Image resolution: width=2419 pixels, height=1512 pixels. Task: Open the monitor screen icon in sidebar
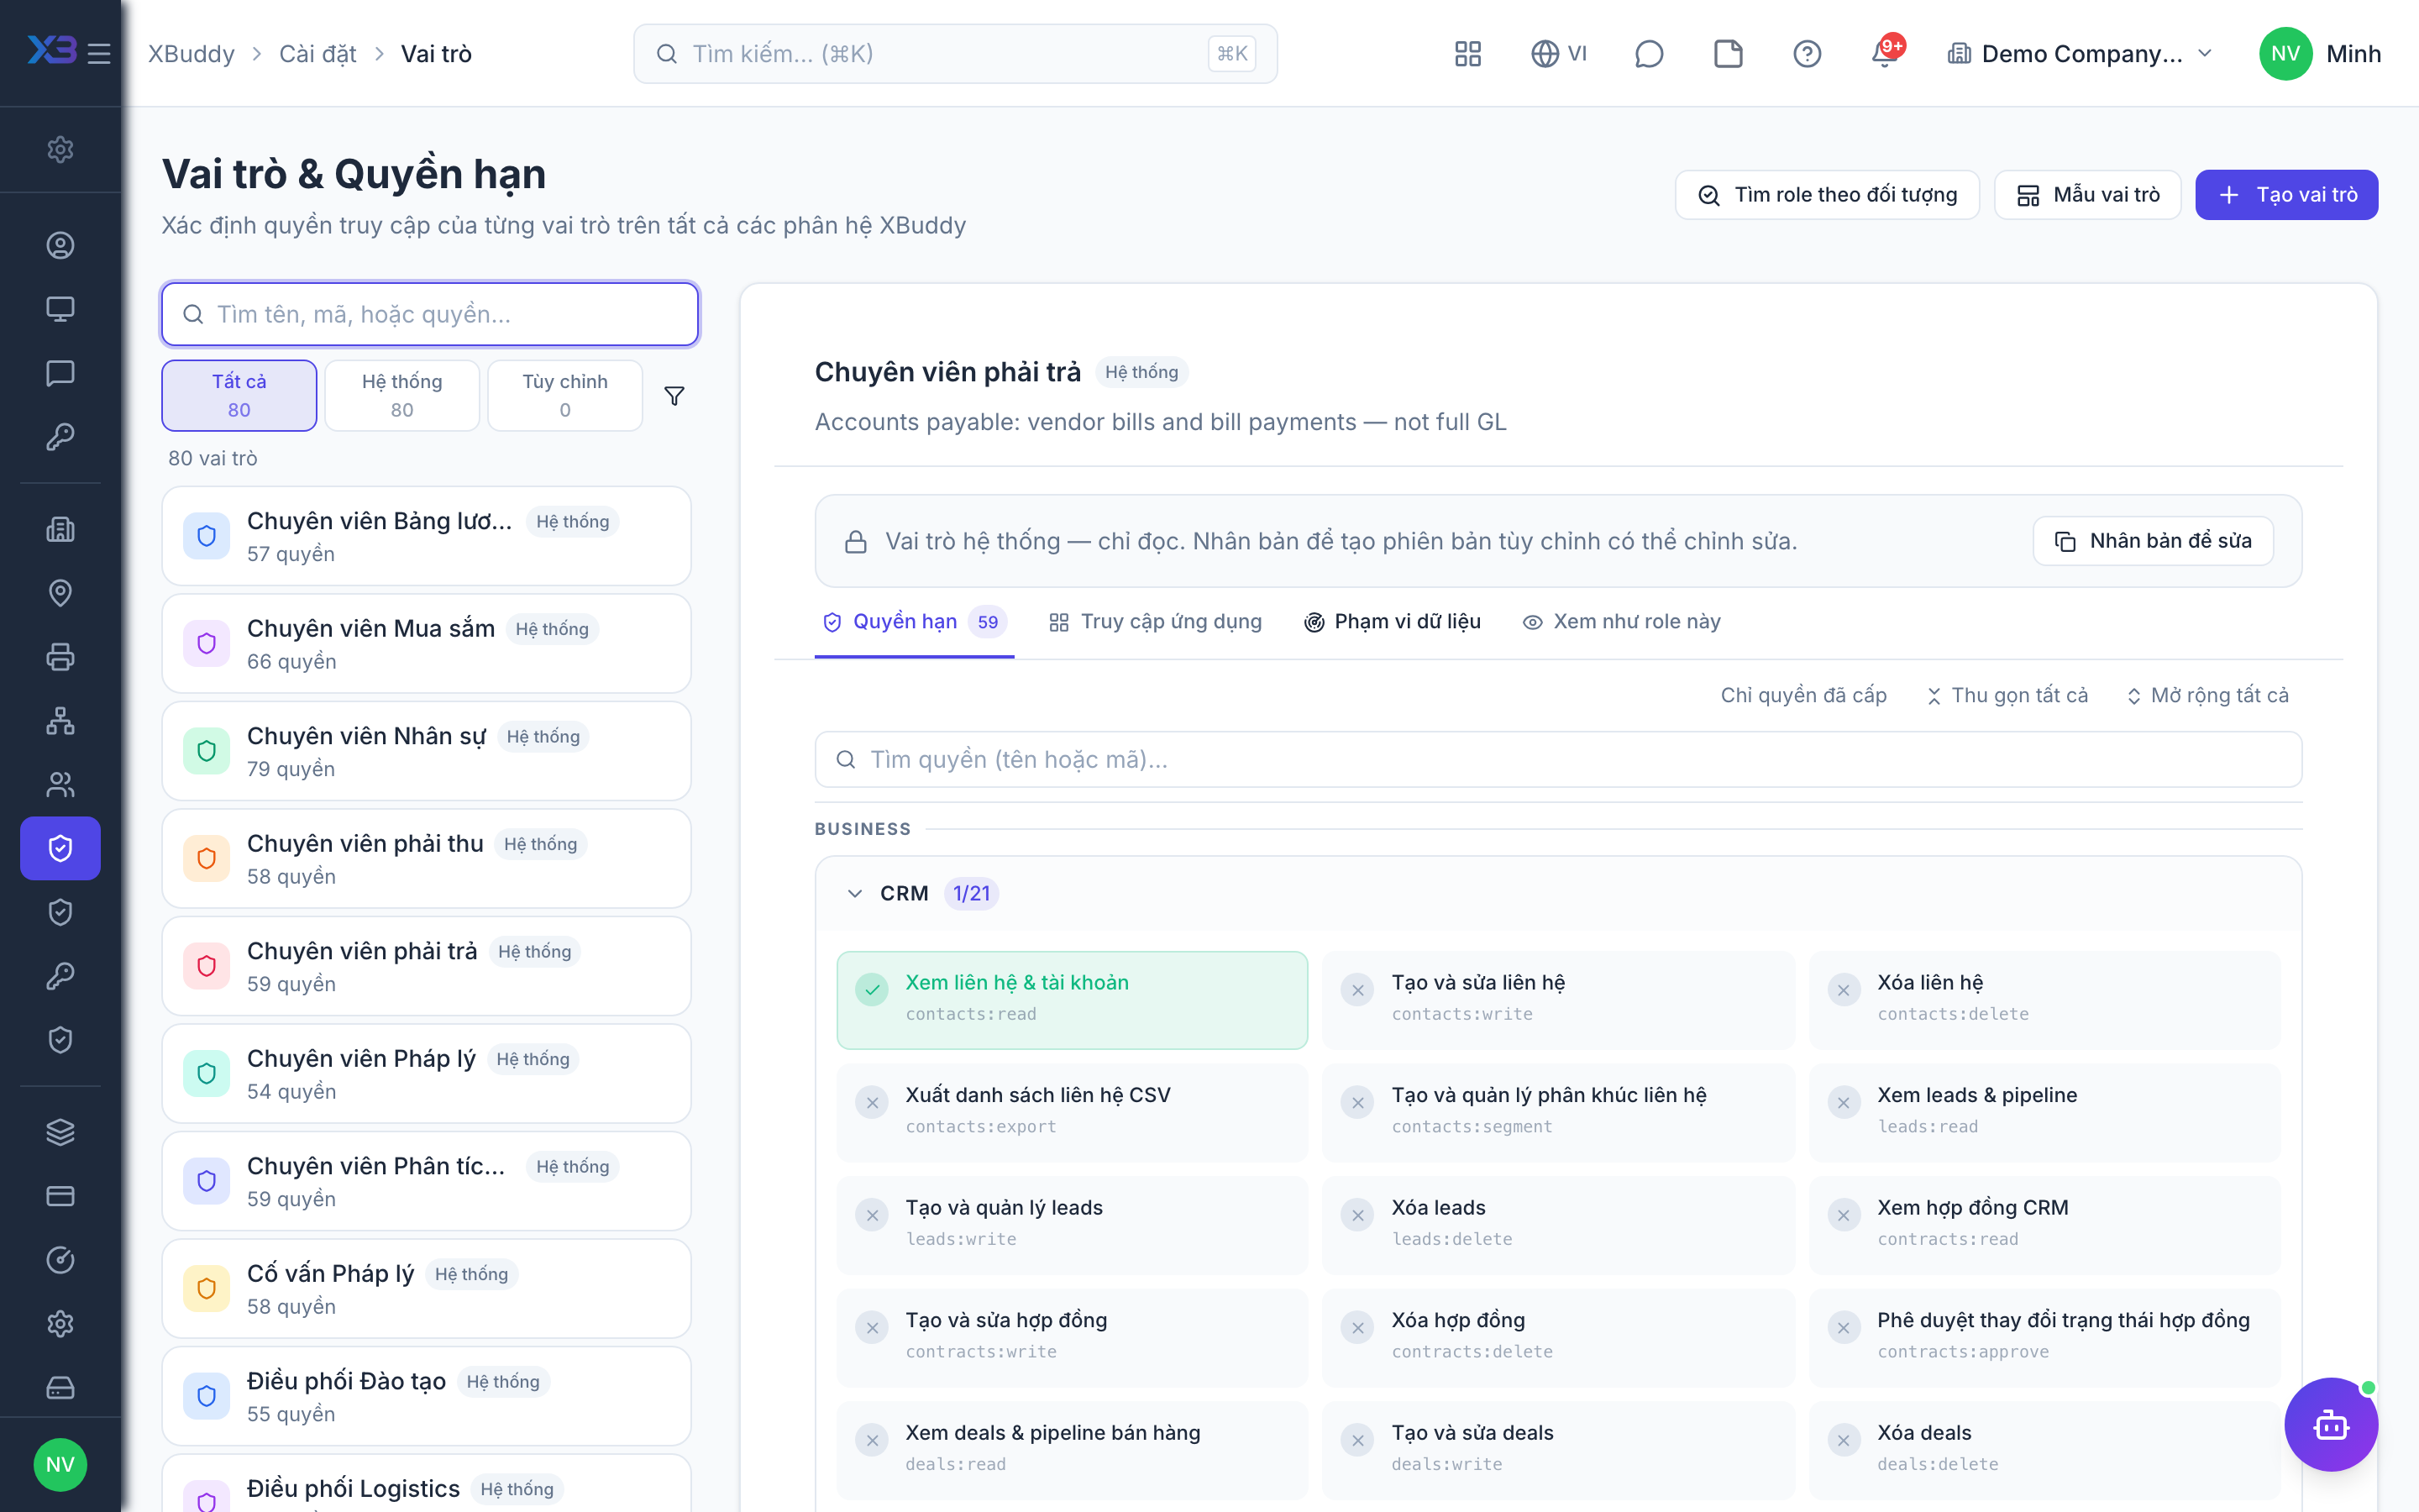[60, 309]
